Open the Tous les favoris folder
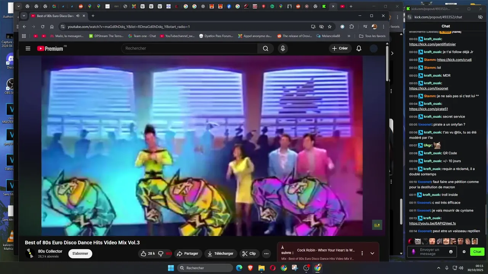The image size is (488, 274). (x=372, y=36)
